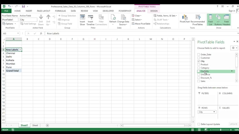Click the PivotTable Name input field
Image resolution: width=239 pixels, height=134 pixels.
coord(10,20)
